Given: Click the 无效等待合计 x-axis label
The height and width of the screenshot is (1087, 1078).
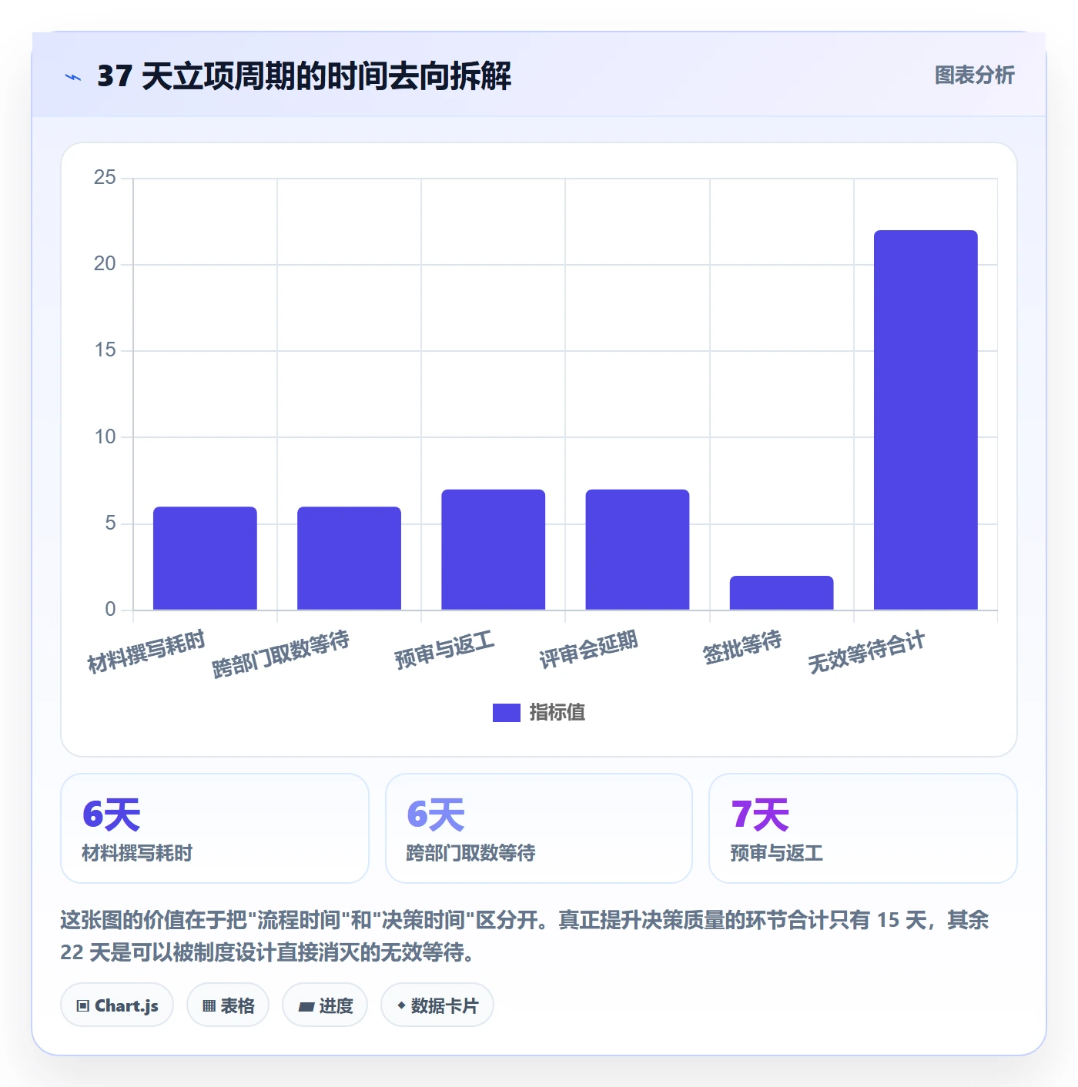Looking at the screenshot, I should [866, 652].
